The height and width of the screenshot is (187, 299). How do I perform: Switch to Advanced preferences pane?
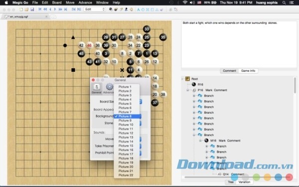click(x=109, y=88)
